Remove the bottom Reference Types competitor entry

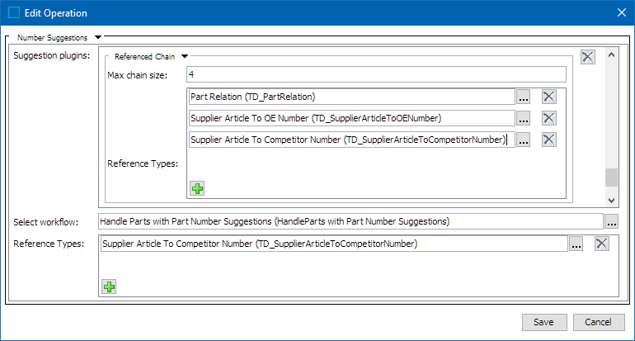[x=601, y=244]
